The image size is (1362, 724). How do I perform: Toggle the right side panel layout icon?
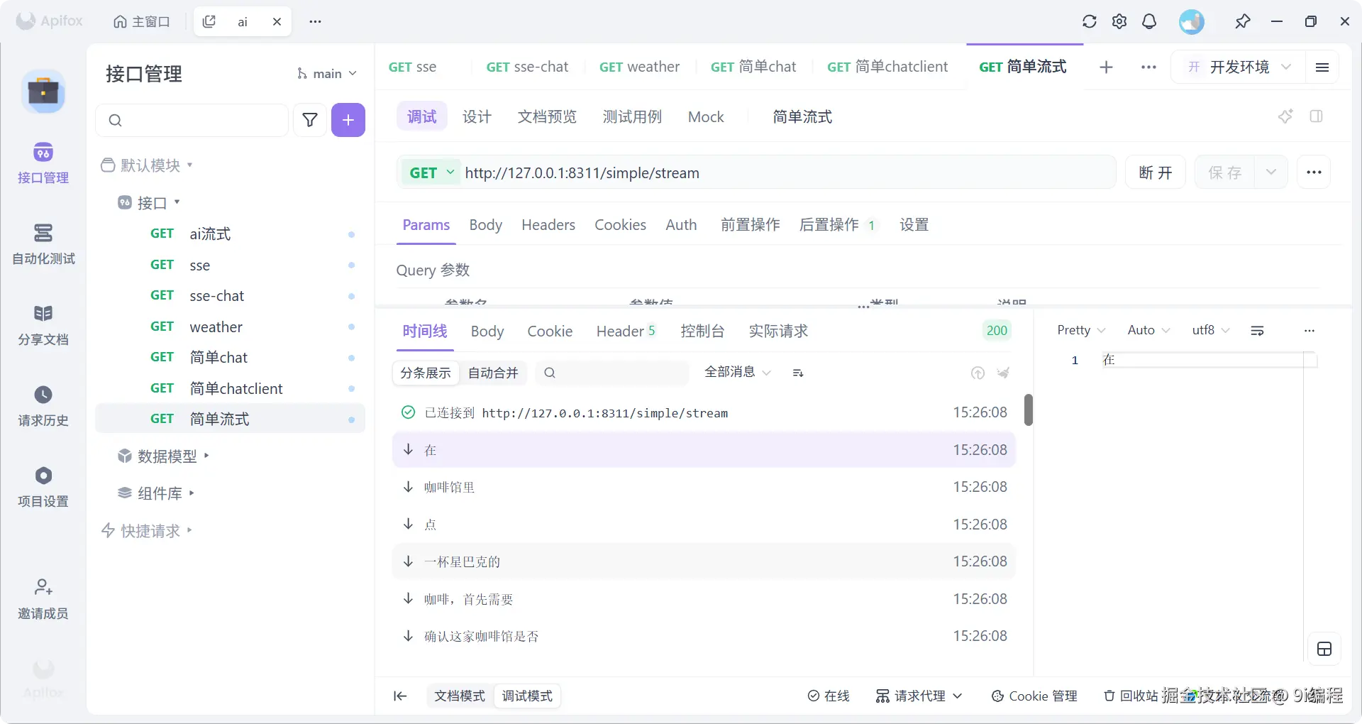1317,116
